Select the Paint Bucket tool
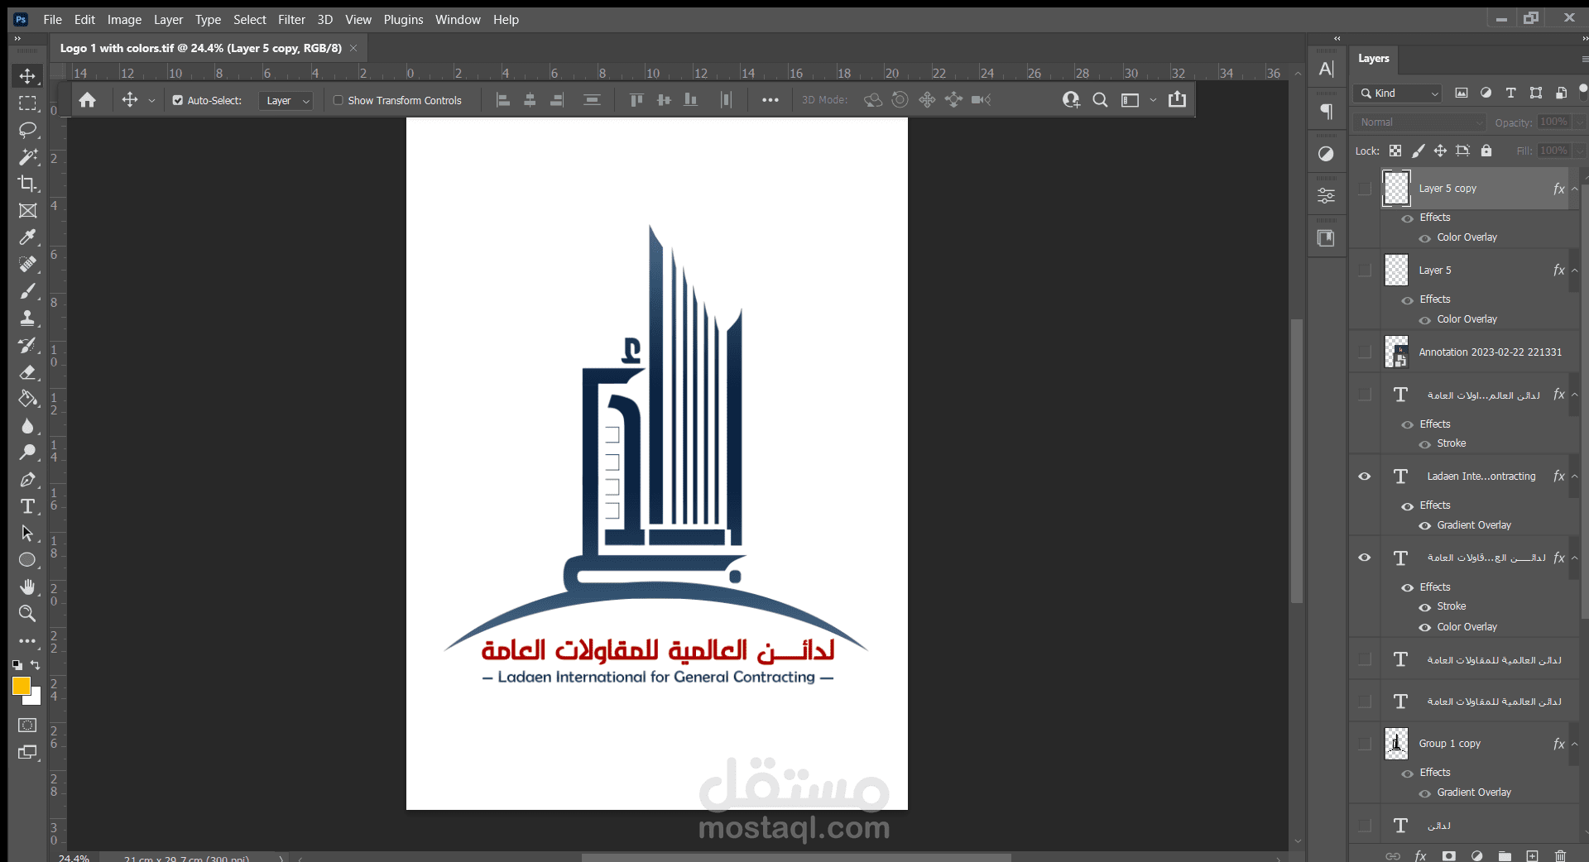 click(x=27, y=399)
